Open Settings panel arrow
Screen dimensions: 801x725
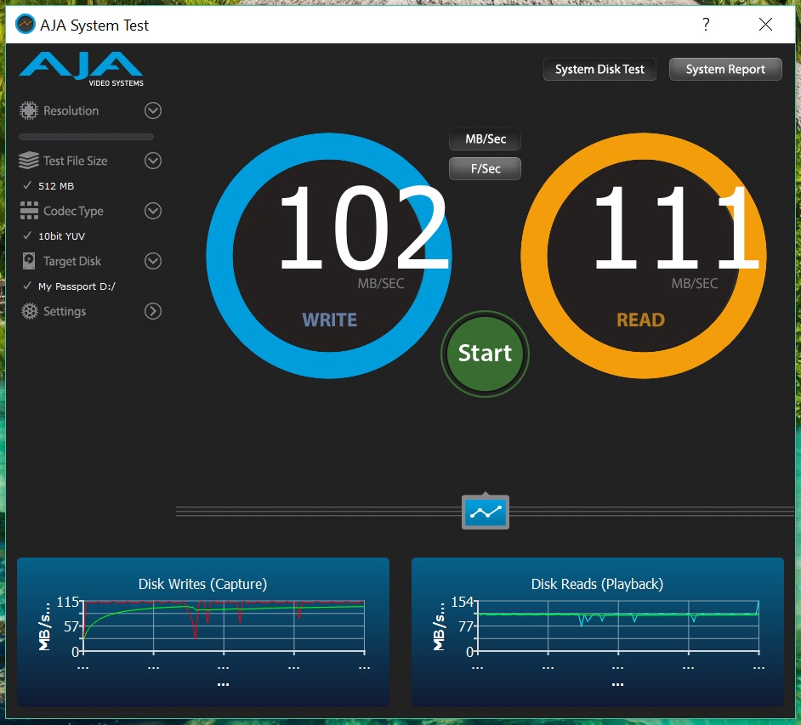[153, 311]
